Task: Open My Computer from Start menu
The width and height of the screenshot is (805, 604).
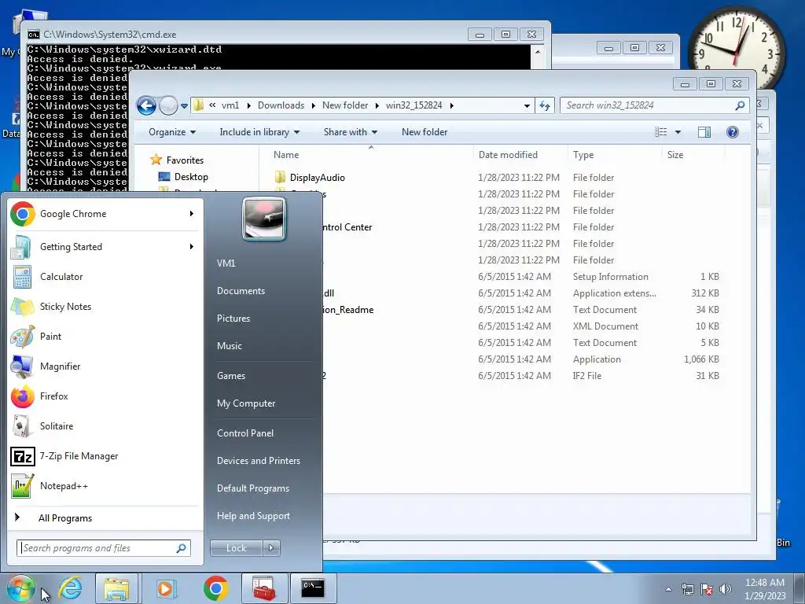Action: tap(246, 403)
